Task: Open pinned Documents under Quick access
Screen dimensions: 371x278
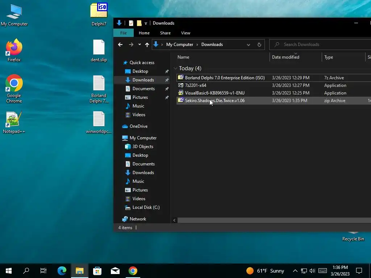Action: 143,89
